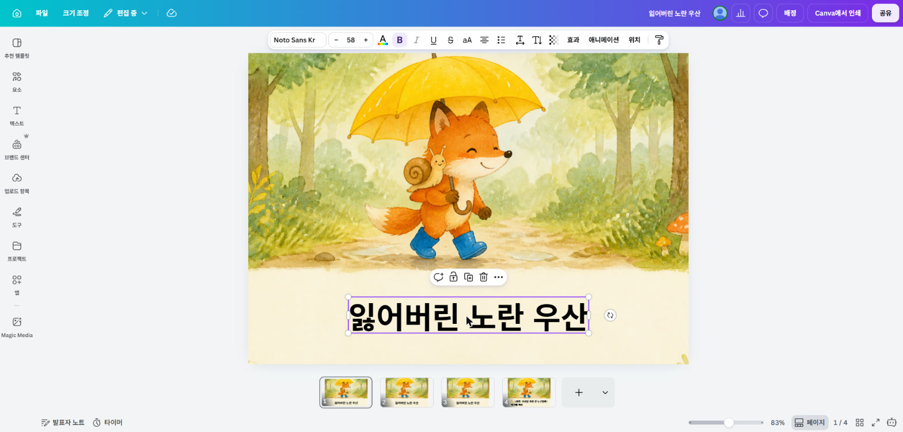Toggle strikethrough formatting
This screenshot has width=903, height=432.
click(x=450, y=40)
